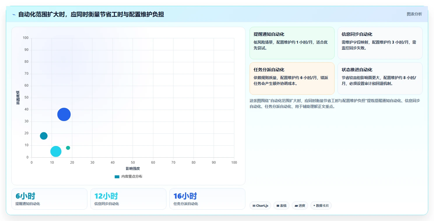Screen dimensions: 434x221
Task: Select the small green bubble
Action: [68, 148]
